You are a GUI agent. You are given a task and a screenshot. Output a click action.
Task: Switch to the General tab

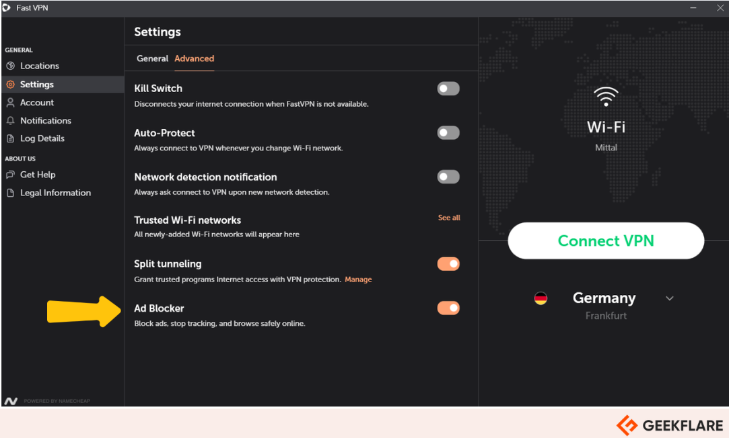pyautogui.click(x=152, y=58)
